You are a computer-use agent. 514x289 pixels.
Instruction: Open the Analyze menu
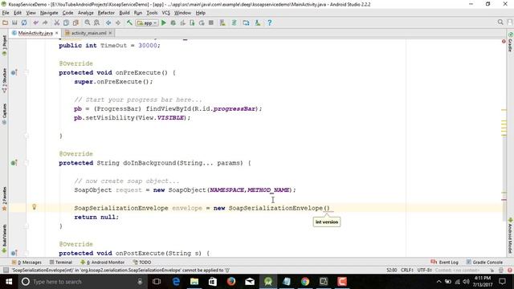click(86, 13)
